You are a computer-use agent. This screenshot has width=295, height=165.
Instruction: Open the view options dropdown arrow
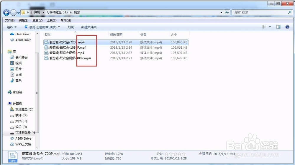pos(270,27)
